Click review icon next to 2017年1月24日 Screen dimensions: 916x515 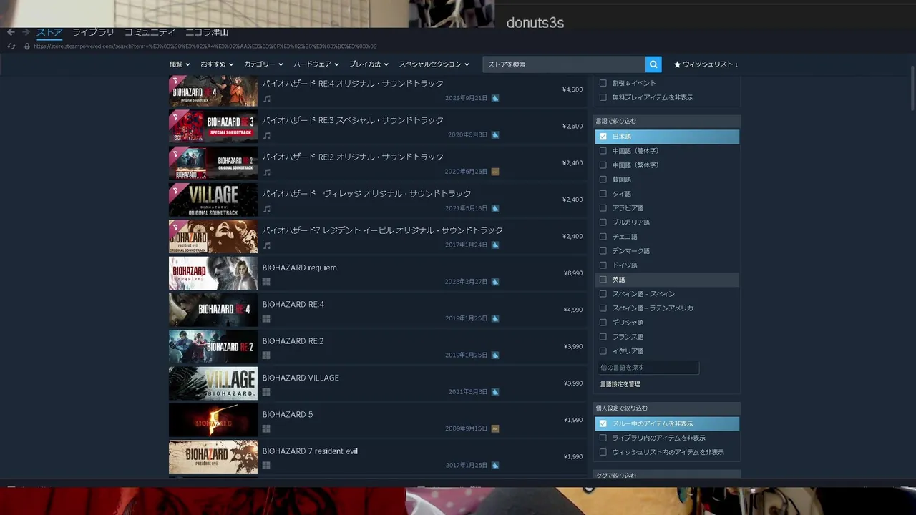(495, 245)
